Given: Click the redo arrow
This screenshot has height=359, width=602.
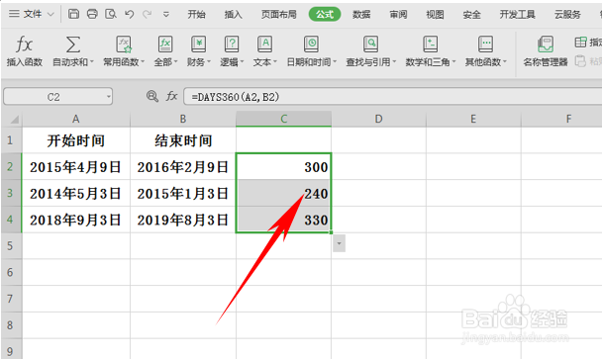Looking at the screenshot, I should pyautogui.click(x=147, y=14).
